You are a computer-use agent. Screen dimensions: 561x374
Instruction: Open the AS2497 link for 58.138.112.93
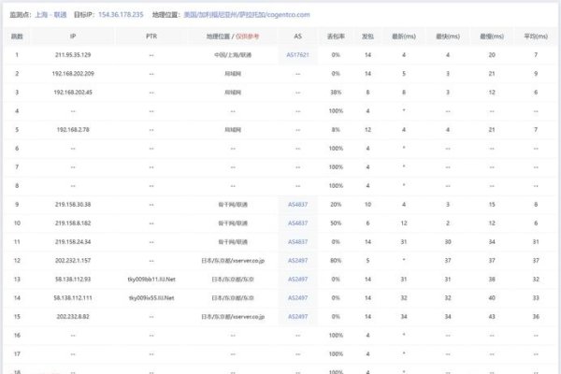pyautogui.click(x=297, y=280)
